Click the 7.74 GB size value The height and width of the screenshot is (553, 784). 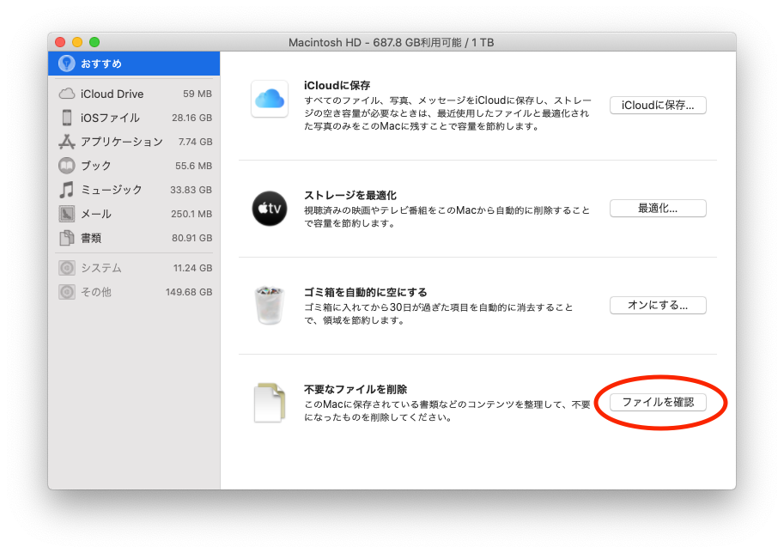click(x=196, y=142)
